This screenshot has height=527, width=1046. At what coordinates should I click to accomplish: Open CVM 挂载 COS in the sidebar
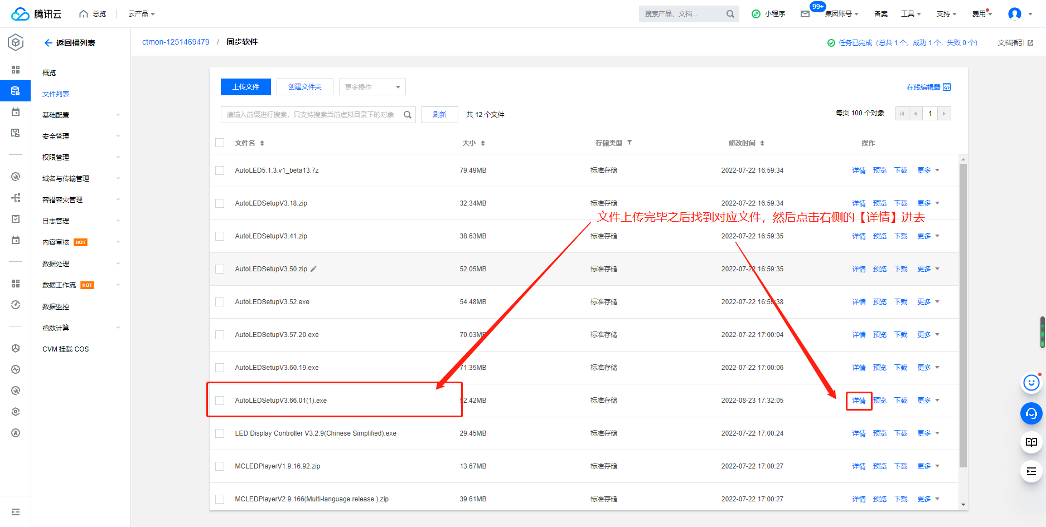66,349
